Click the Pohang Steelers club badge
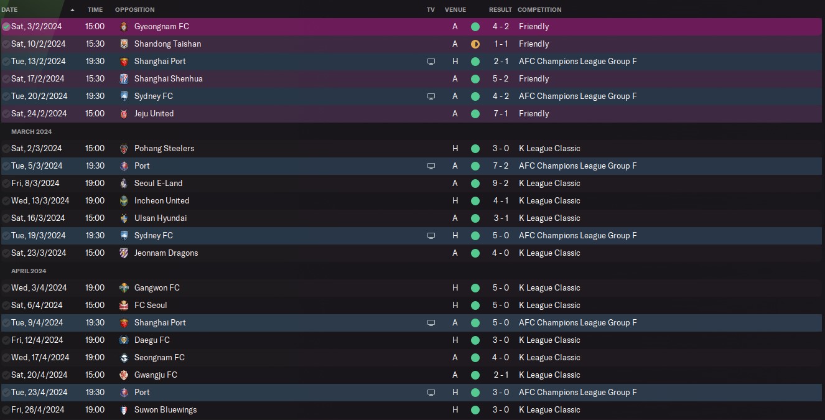The height and width of the screenshot is (420, 825). point(124,149)
